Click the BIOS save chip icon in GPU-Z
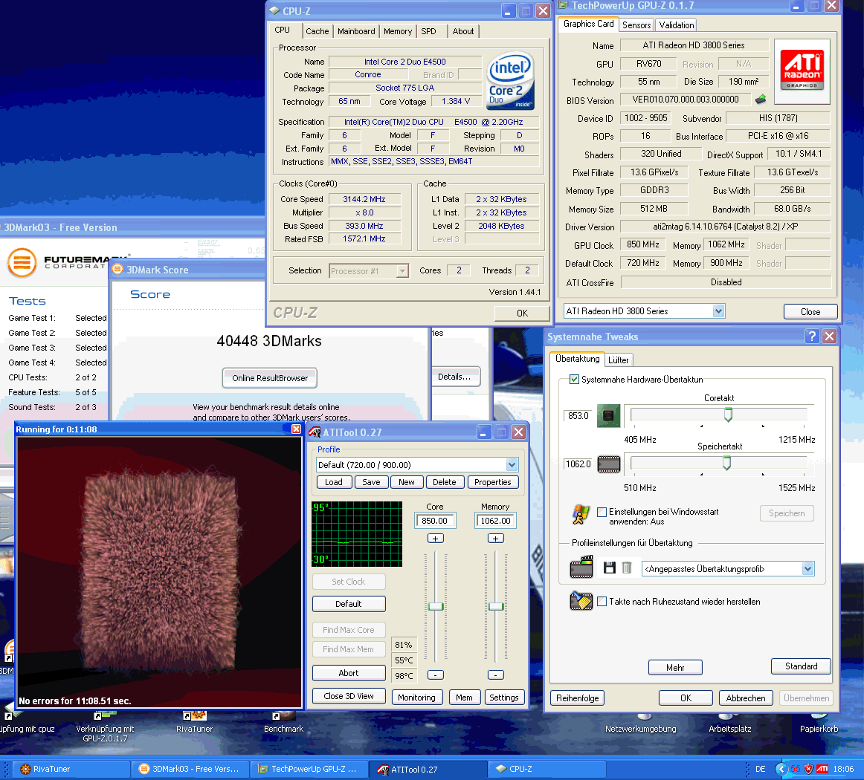Screen dimensions: 864x780 click(x=761, y=100)
